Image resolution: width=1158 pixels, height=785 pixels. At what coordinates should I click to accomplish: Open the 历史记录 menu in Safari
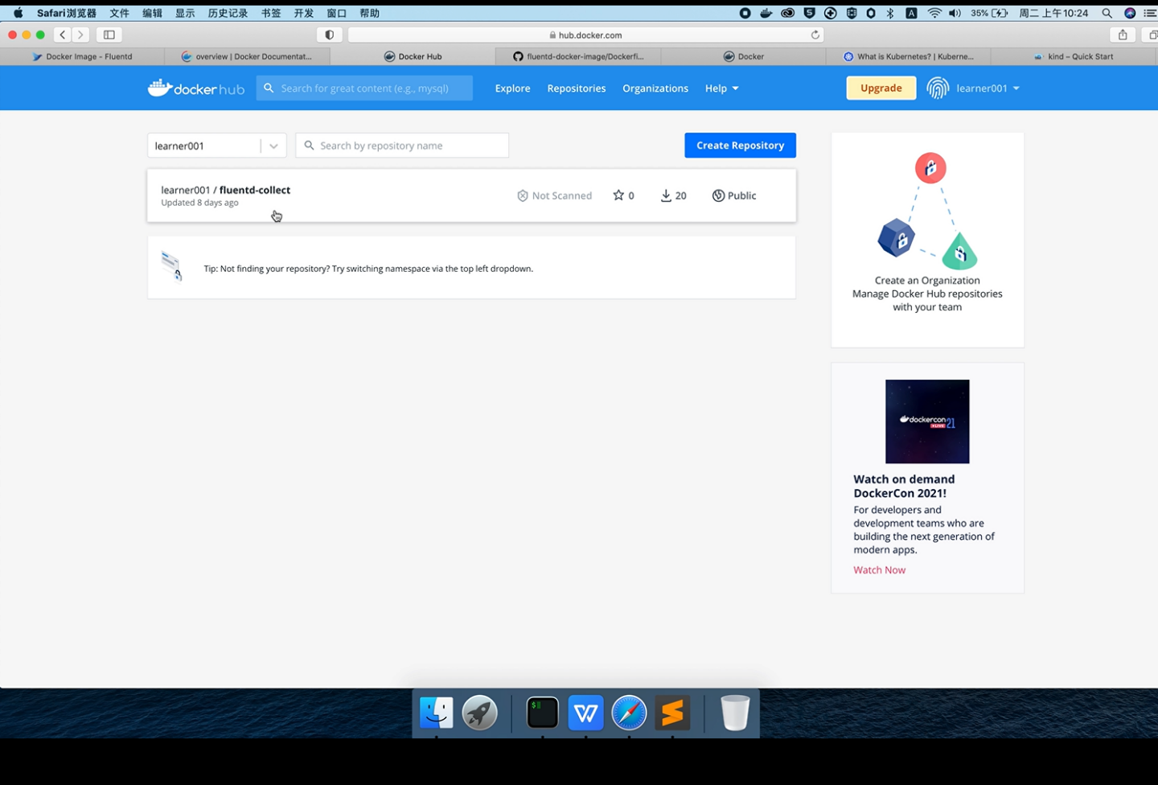228,13
